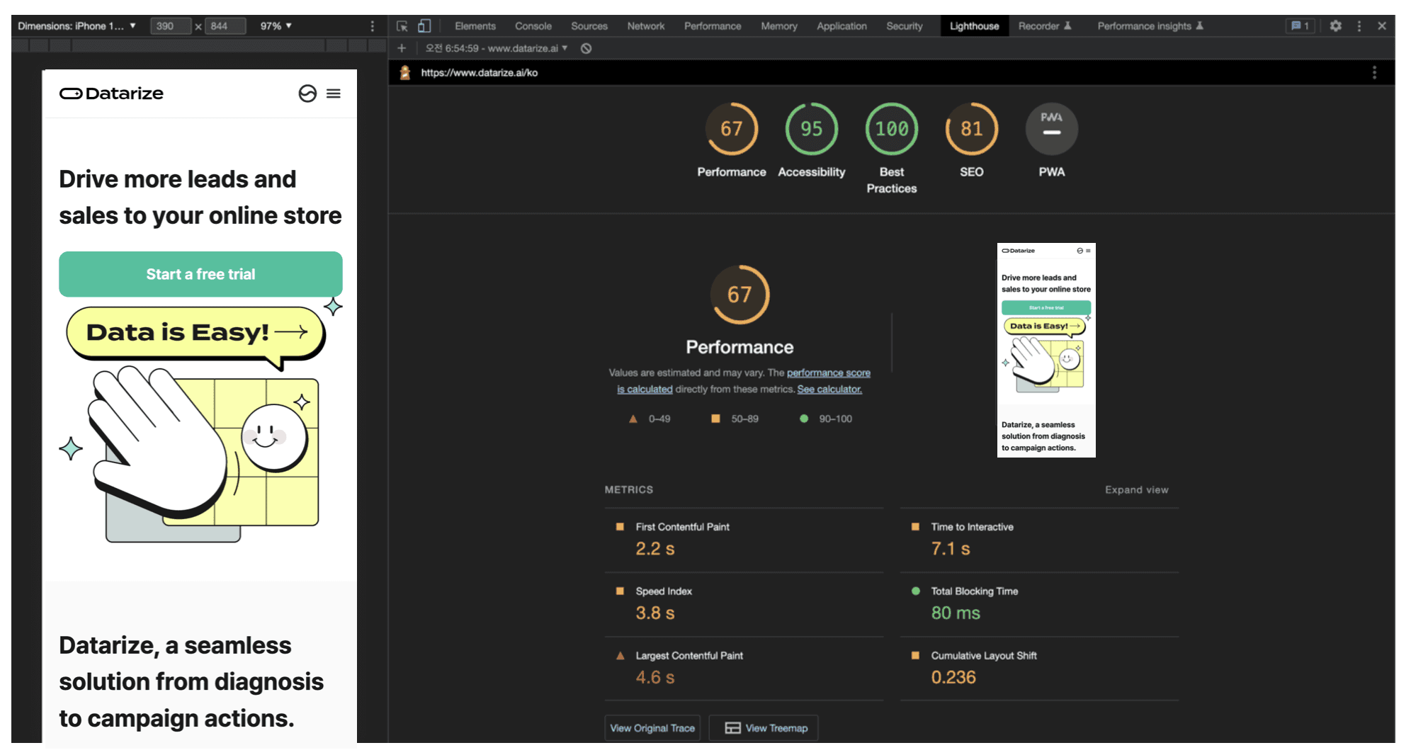Click the language globe icon on Datarize page

pos(307,93)
